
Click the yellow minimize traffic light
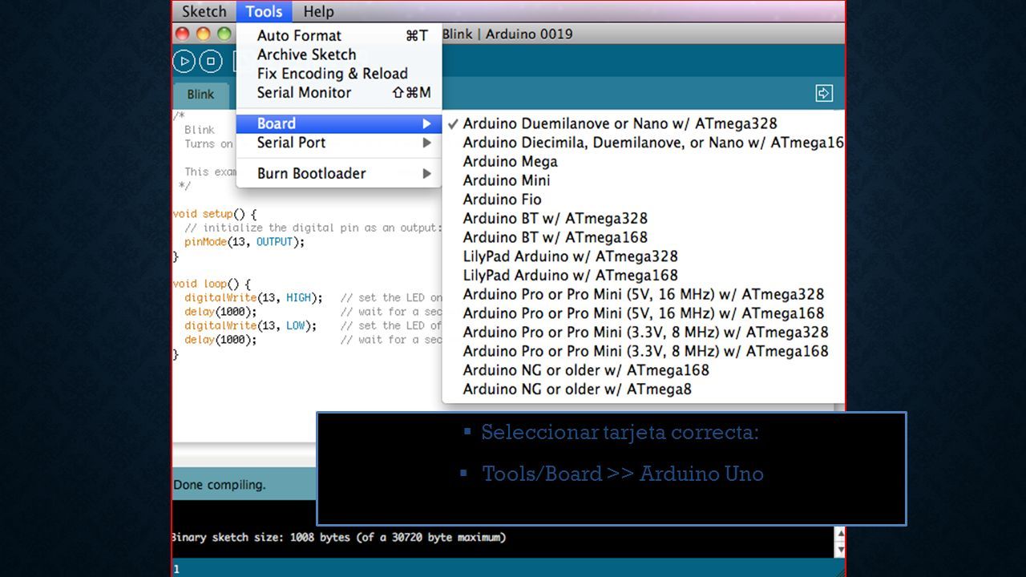click(204, 34)
